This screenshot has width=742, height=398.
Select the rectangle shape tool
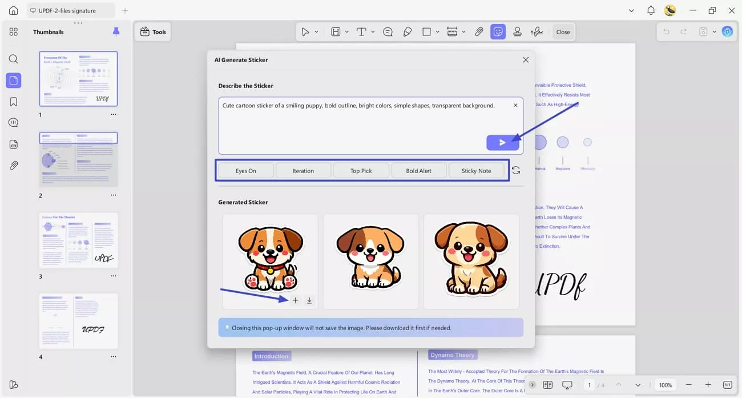426,32
